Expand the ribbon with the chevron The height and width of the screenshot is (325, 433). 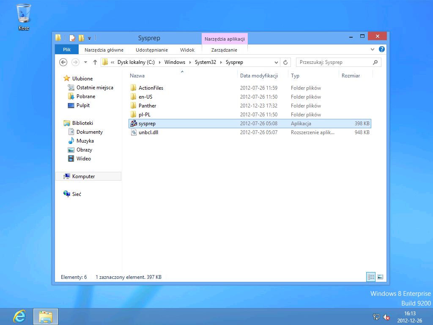[373, 49]
